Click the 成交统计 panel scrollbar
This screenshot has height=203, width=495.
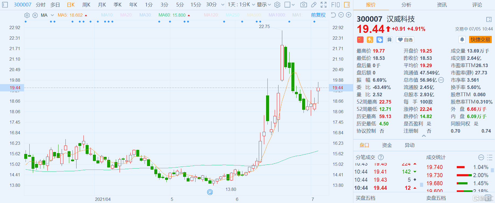[x=492, y=170]
